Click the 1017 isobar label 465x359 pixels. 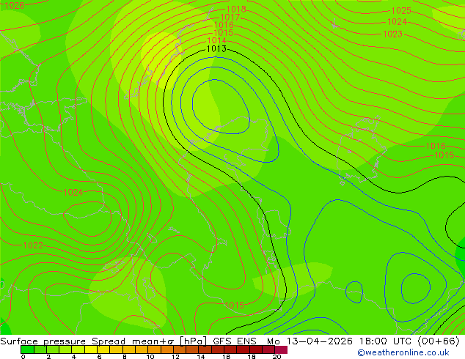coord(230,17)
